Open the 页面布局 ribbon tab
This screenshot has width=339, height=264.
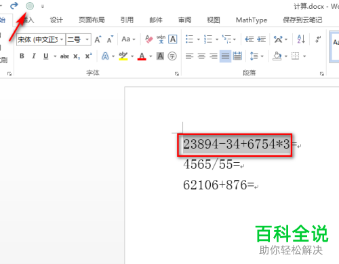[x=92, y=20]
